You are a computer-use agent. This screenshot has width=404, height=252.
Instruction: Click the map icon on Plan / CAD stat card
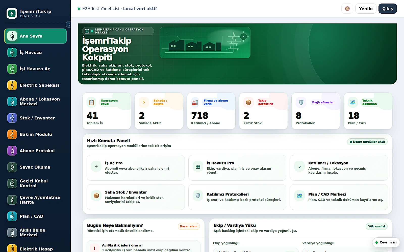coord(353,102)
